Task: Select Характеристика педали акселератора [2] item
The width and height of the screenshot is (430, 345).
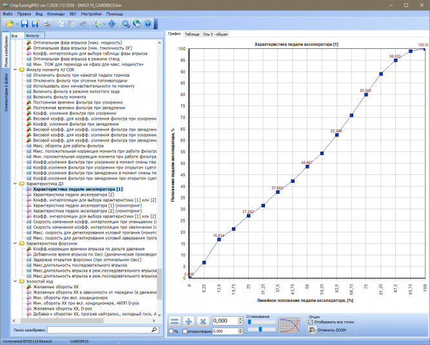Action: point(73,194)
